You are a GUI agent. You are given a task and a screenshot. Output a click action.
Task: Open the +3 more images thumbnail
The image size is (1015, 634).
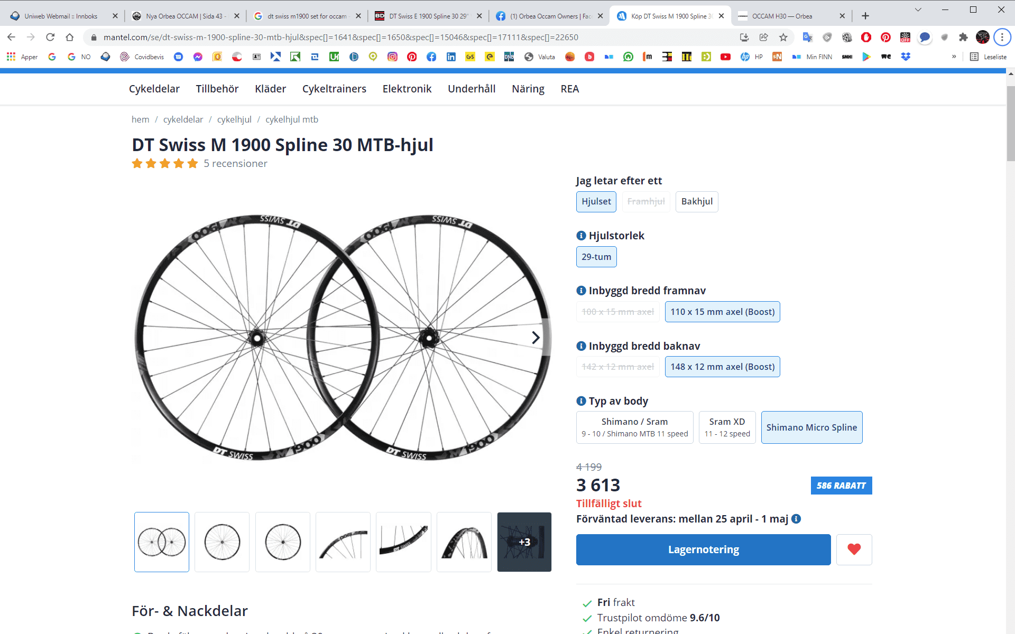click(x=524, y=542)
